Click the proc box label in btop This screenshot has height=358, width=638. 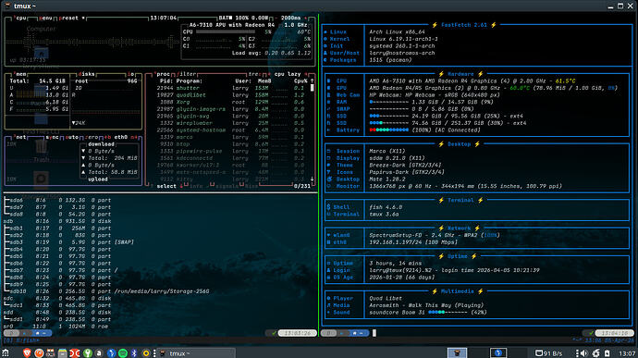click(x=163, y=74)
